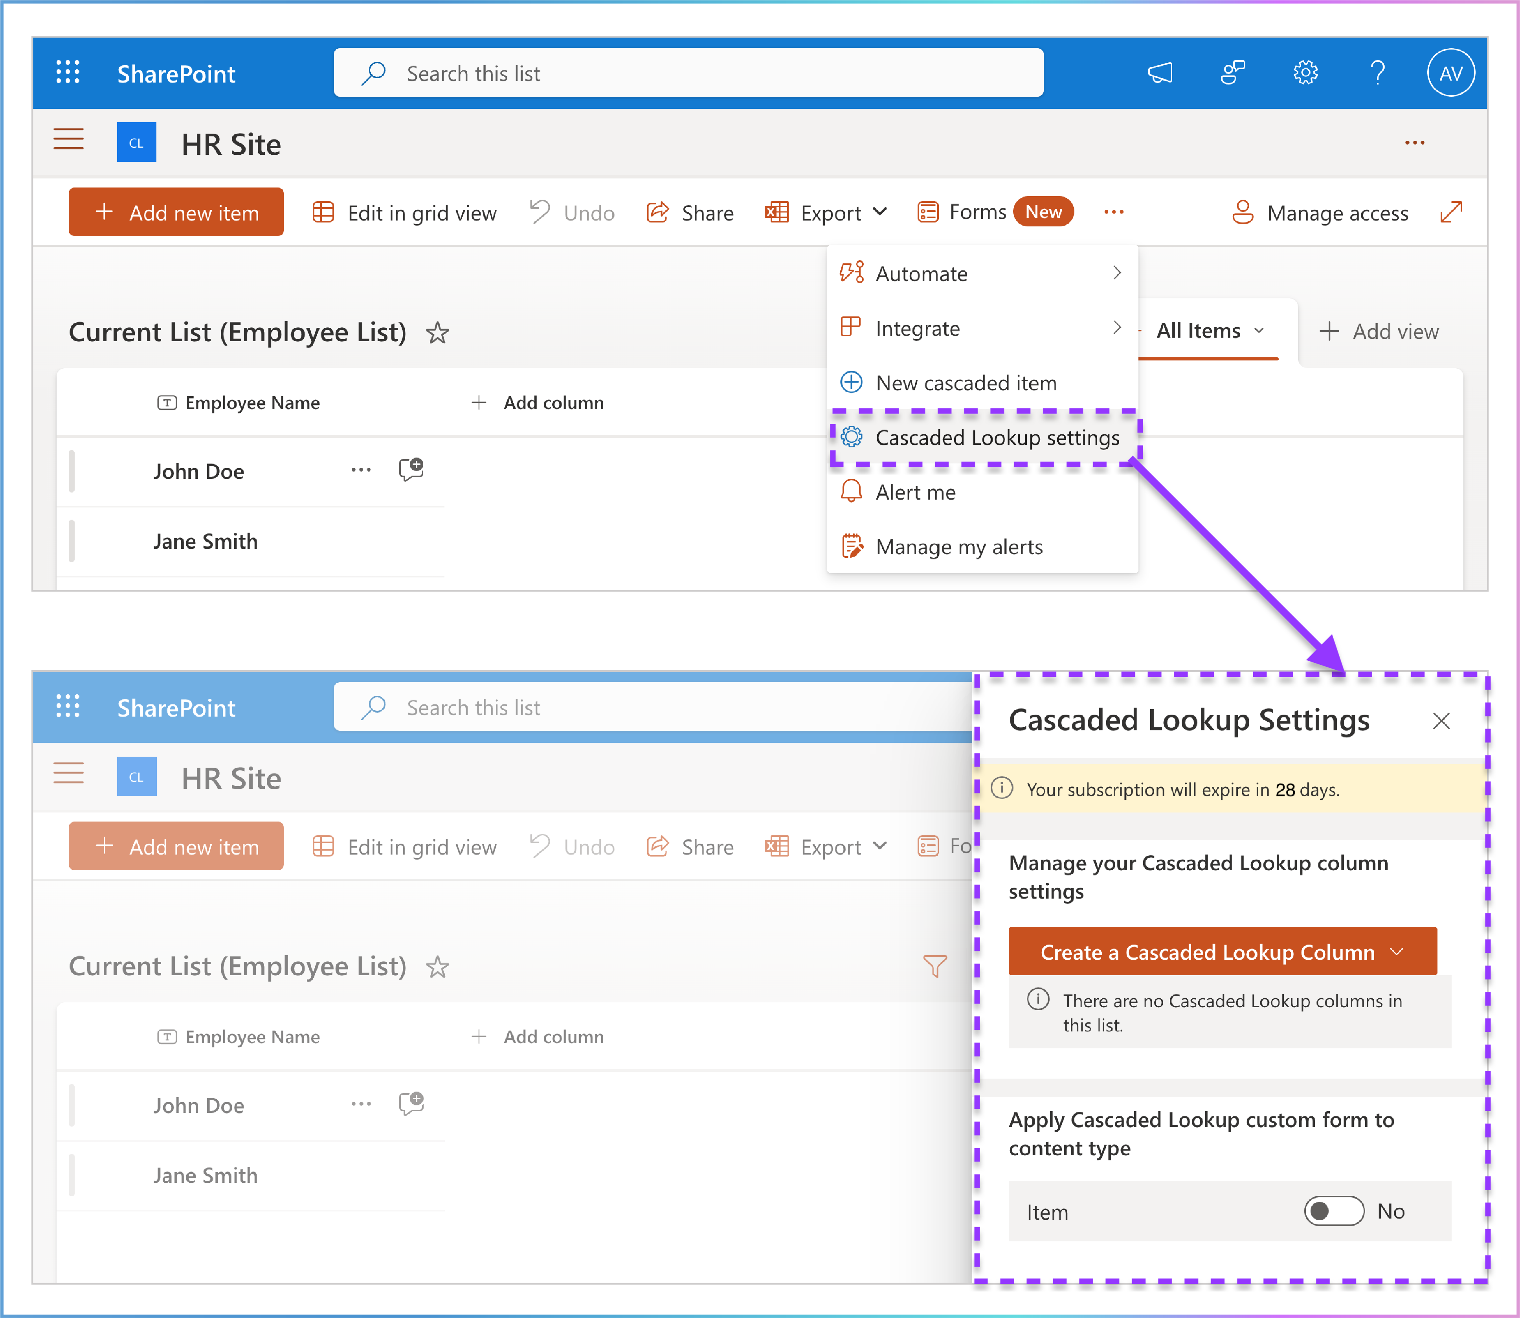Open app launcher in top SharePoint window
The image size is (1520, 1318).
pos(68,72)
